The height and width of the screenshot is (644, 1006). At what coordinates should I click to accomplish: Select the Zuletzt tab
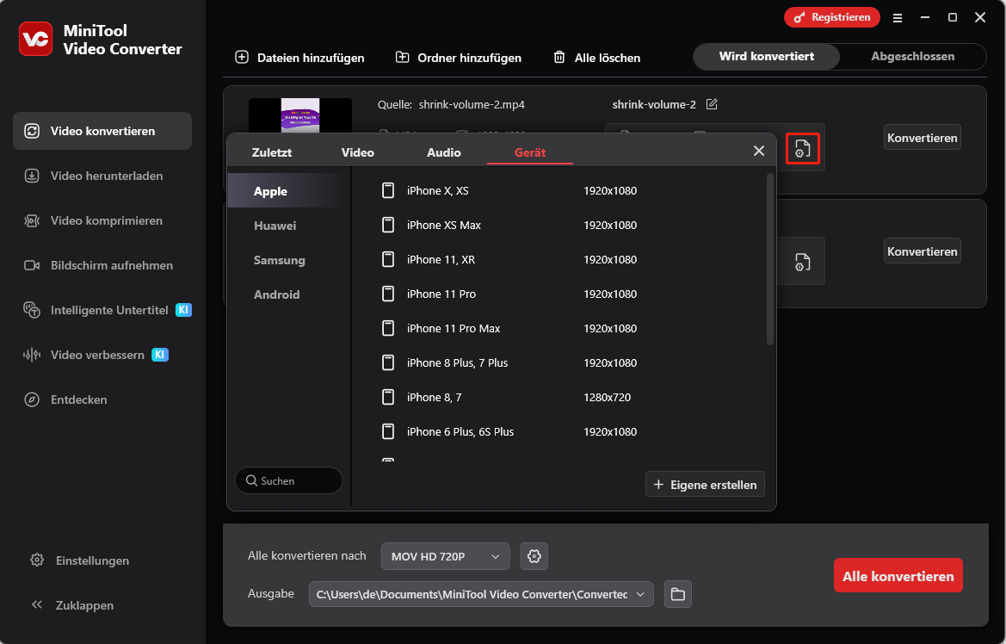(271, 152)
